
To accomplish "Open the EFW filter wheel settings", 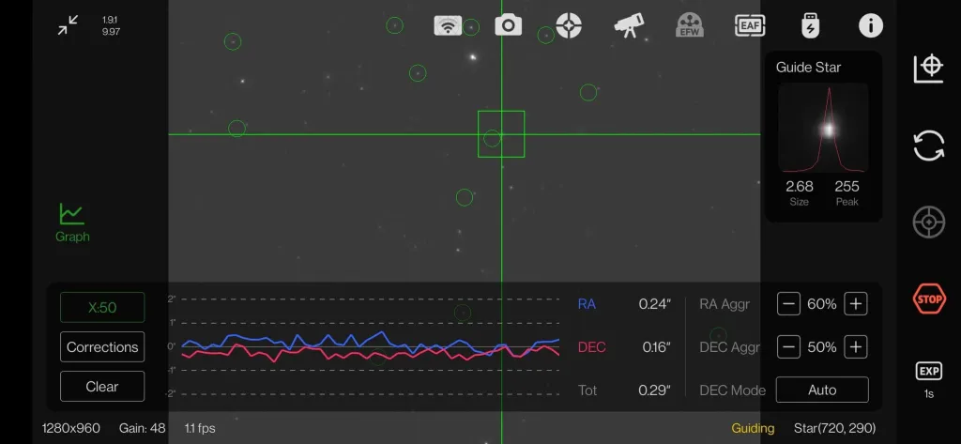I will [690, 25].
